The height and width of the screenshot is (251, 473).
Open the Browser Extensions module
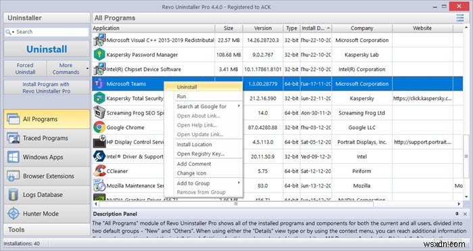[47, 176]
